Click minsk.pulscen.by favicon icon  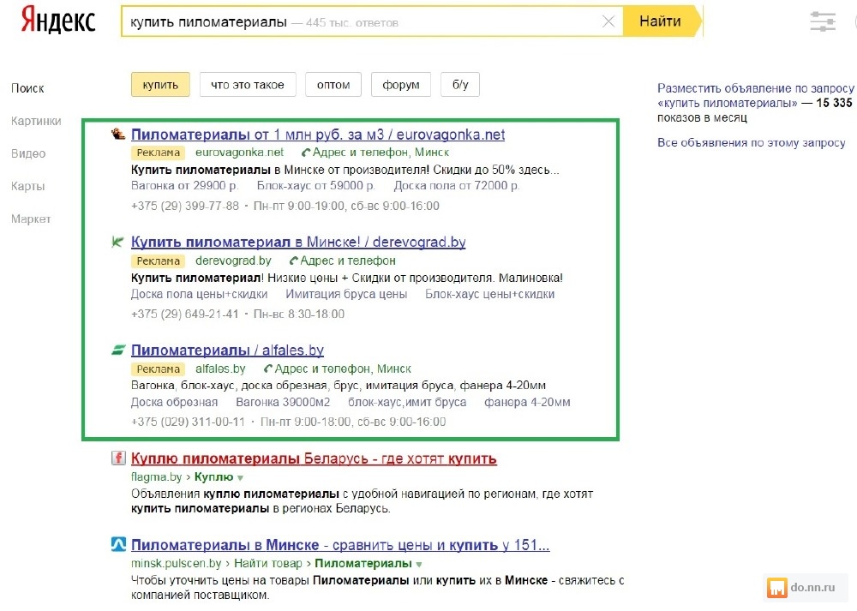click(118, 544)
